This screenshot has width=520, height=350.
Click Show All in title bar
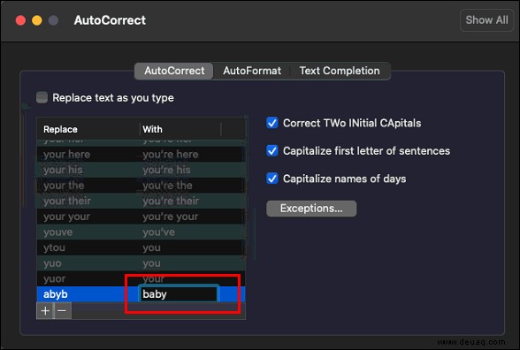486,20
